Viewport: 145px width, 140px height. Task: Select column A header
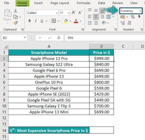coord(49,46)
